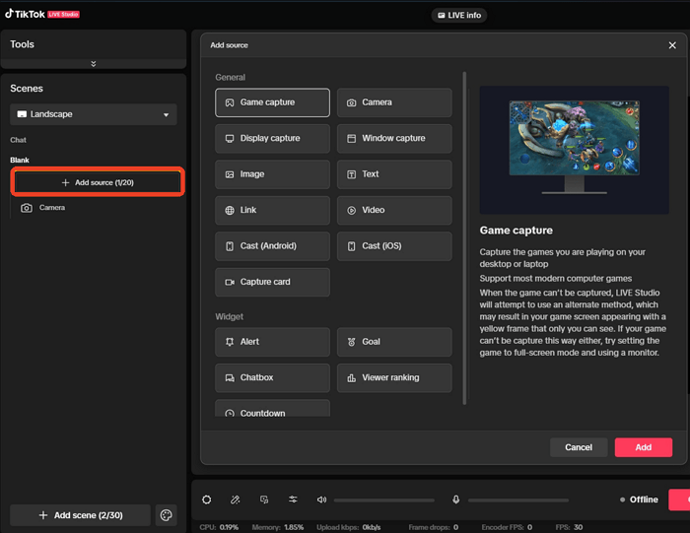The height and width of the screenshot is (533, 690).
Task: Open the settings gear icon in bottom toolbar
Action: [206, 500]
